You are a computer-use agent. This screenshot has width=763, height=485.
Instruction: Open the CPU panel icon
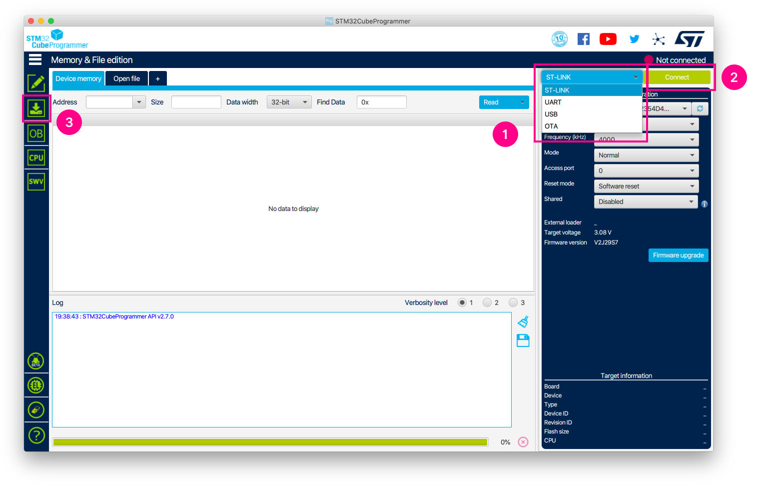point(36,157)
